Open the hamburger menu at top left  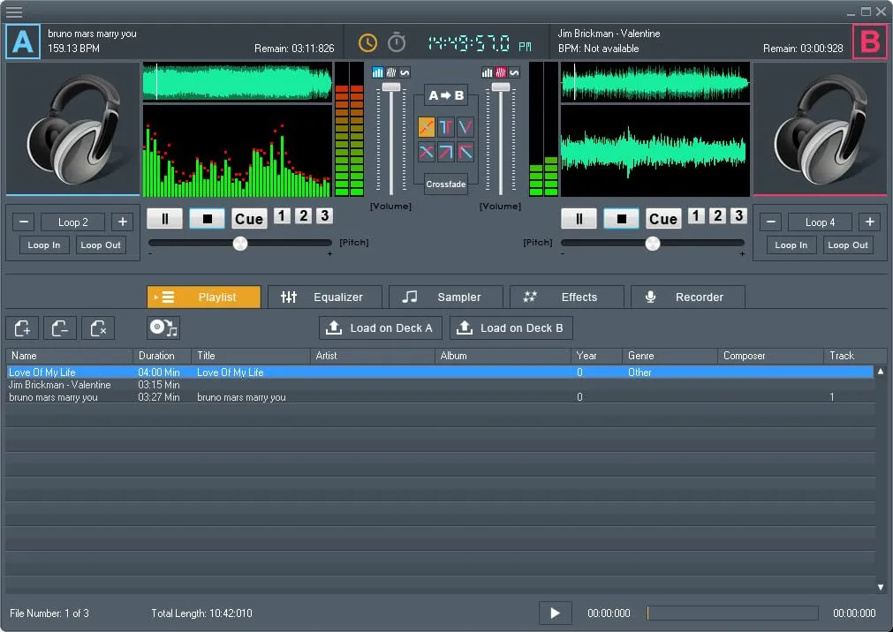point(14,12)
